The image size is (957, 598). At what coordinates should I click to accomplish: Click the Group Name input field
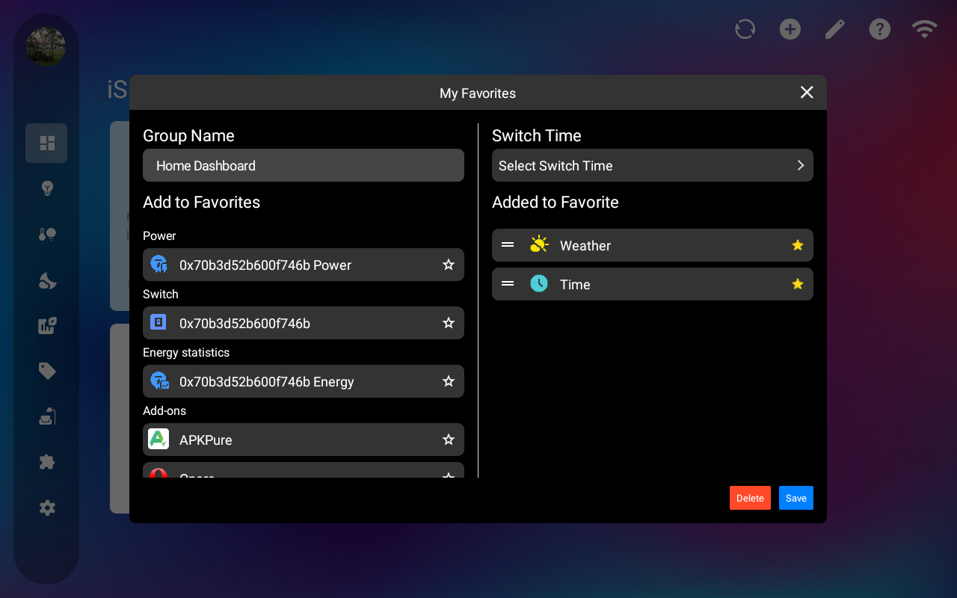[303, 165]
